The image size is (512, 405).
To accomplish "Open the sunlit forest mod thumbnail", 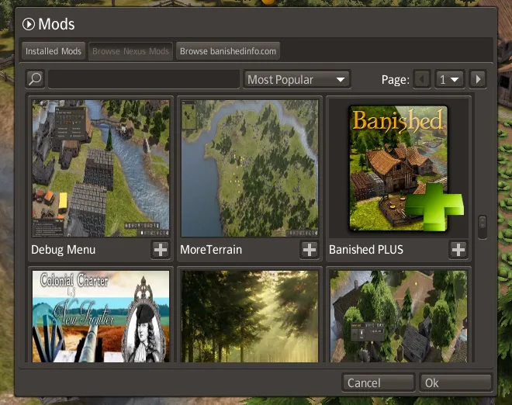I will pos(250,316).
